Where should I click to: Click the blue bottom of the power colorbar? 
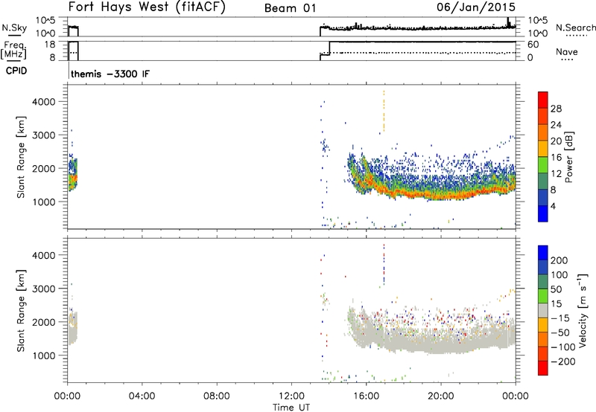[x=543, y=213]
